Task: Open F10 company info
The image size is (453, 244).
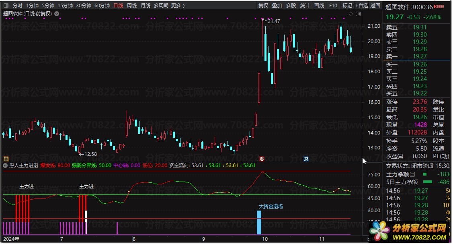Action: 333,6
